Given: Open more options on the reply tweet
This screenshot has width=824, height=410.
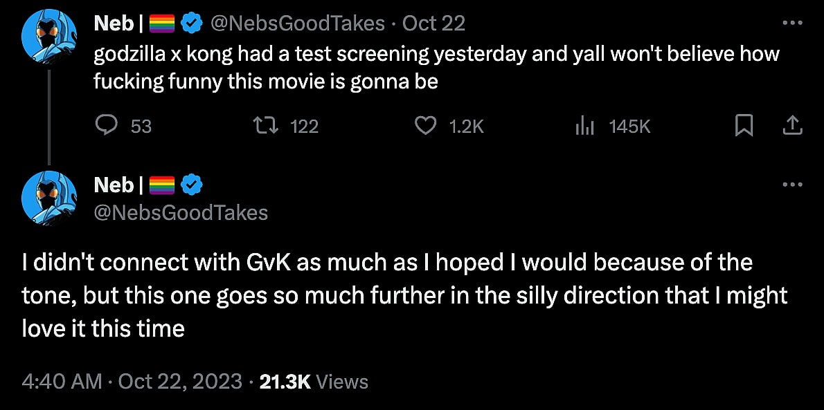Looking at the screenshot, I should pyautogui.click(x=791, y=185).
